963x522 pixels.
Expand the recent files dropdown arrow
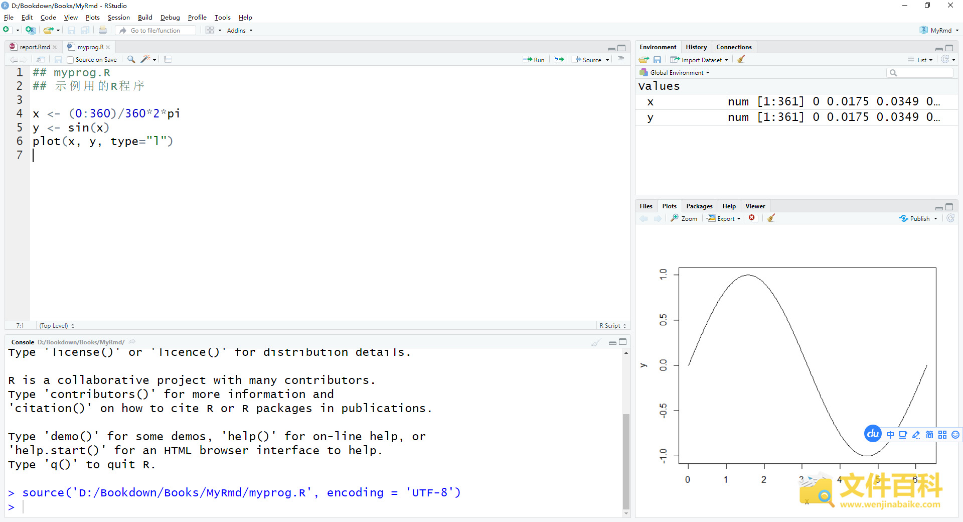[x=58, y=30]
